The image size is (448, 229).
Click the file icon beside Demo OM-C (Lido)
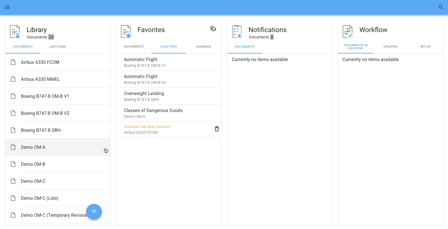coord(13,198)
